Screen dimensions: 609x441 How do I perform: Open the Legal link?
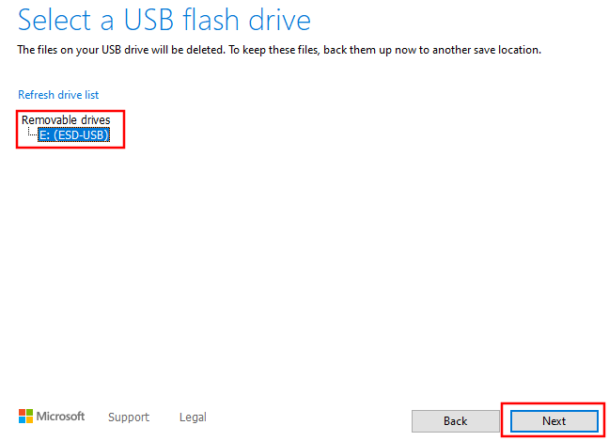point(193,417)
